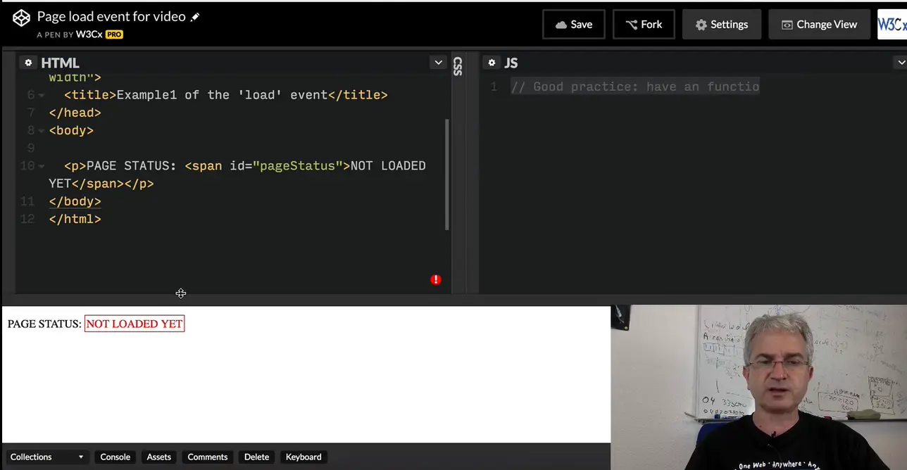Click 'PAGE STATUS:' text in preview
This screenshot has height=470, width=907.
coord(44,324)
